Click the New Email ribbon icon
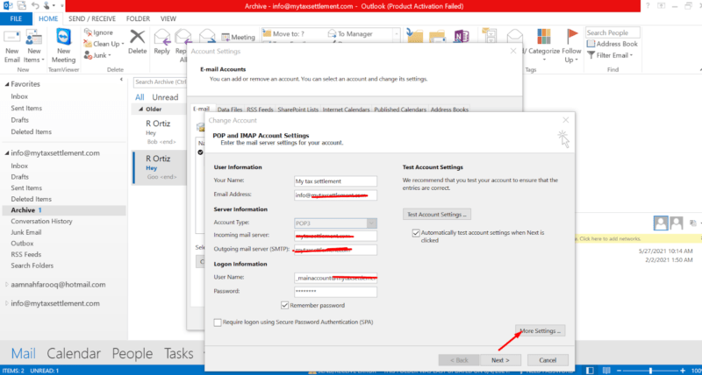Image resolution: width=702 pixels, height=375 pixels. coord(12,39)
